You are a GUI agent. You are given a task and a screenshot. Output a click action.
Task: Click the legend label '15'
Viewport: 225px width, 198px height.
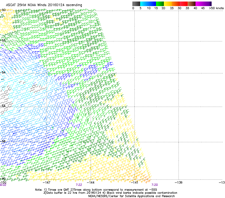pos(156,8)
